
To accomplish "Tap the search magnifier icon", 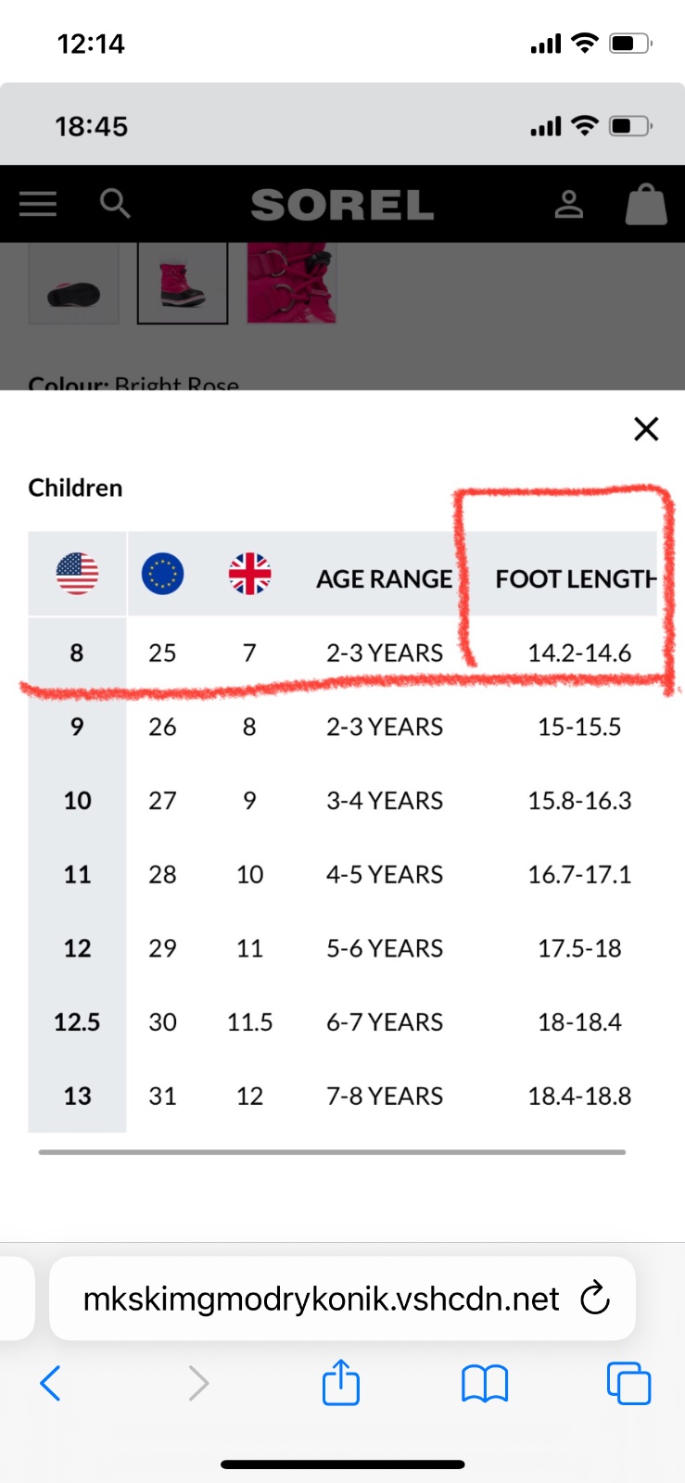I will (115, 203).
